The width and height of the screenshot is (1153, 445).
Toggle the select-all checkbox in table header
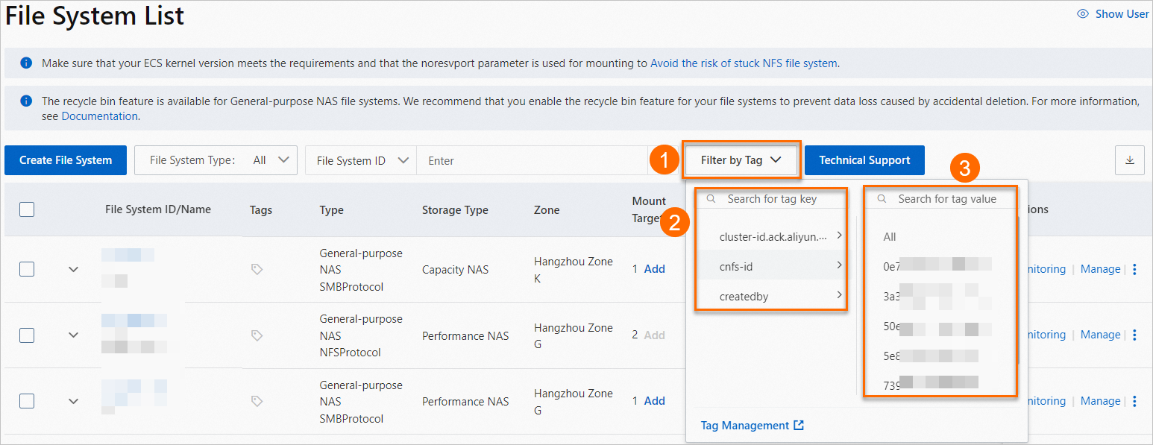(27, 209)
